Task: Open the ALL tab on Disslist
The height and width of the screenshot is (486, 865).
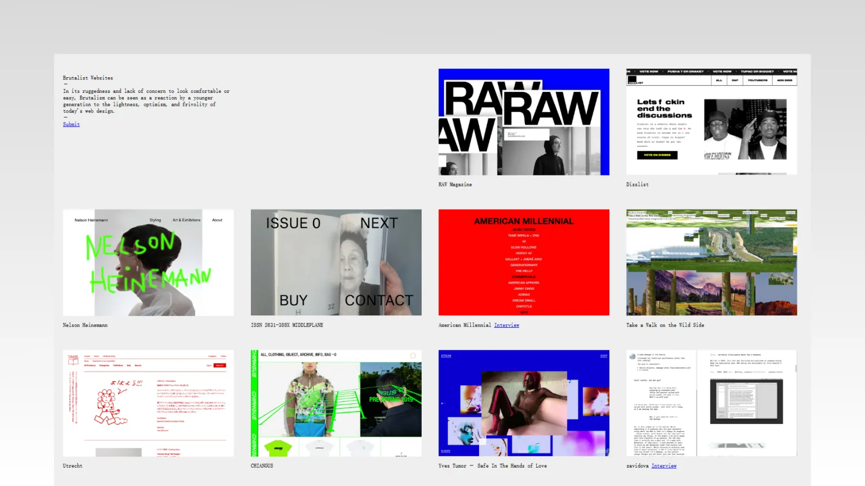Action: [719, 80]
